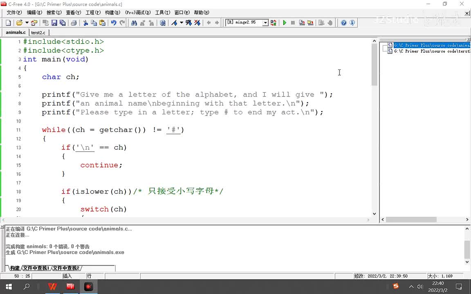Select terst2.c in the file list panel
Viewport: 471px width, 294px height.
click(x=432, y=51)
